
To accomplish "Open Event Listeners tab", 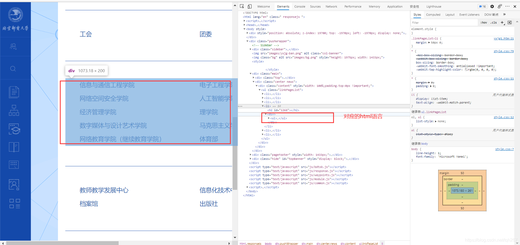I will point(469,15).
